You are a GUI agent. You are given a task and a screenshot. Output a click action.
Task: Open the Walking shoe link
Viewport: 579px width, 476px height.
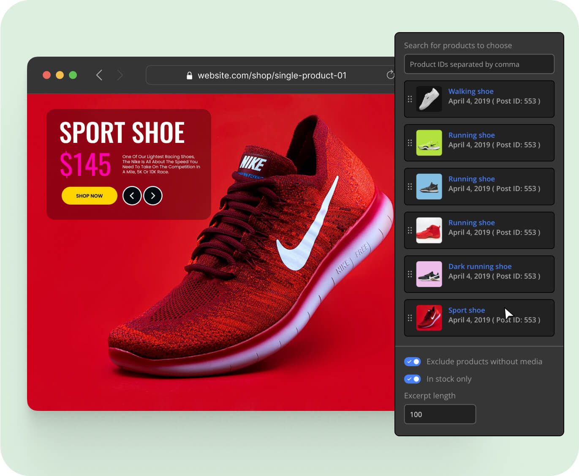(471, 91)
